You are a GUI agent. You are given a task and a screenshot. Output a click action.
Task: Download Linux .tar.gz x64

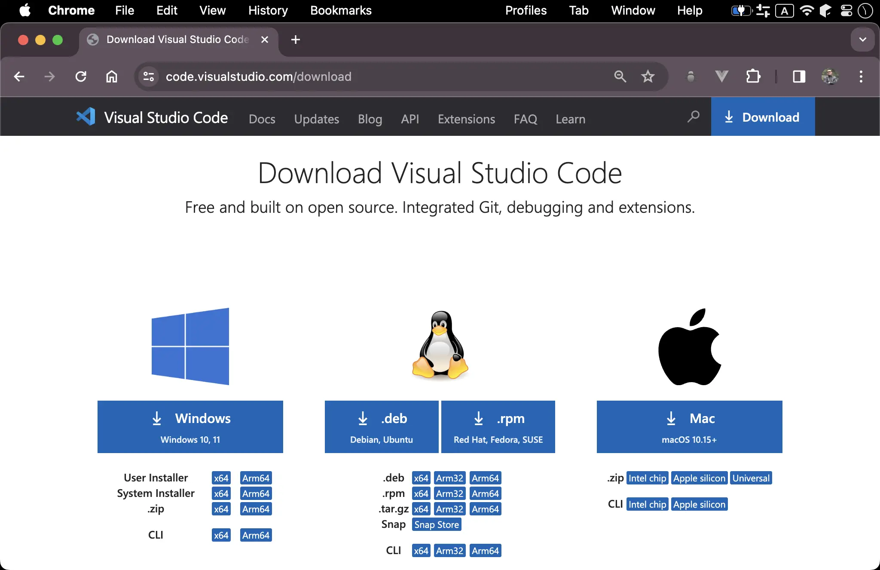[x=421, y=509]
